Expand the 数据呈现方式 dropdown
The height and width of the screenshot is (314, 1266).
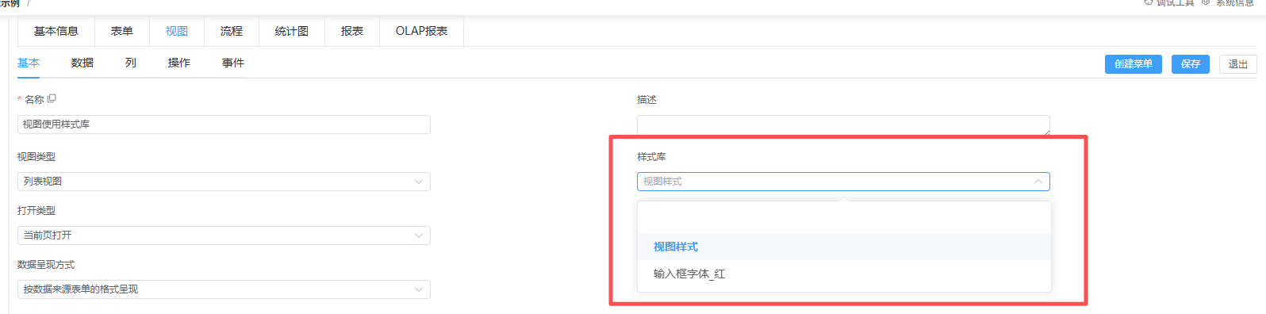pos(224,289)
